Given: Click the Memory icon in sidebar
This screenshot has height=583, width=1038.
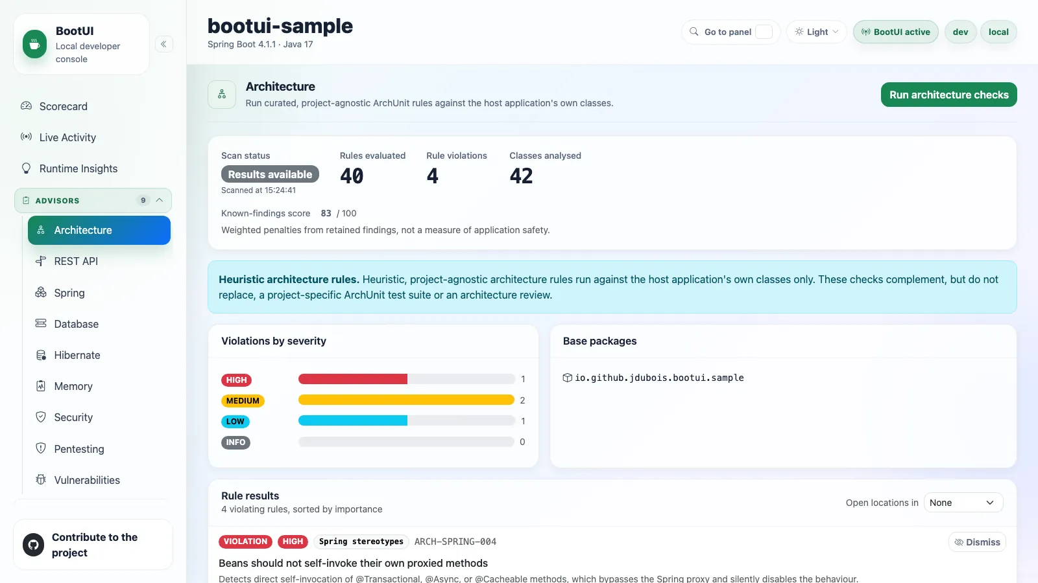Looking at the screenshot, I should tap(41, 386).
